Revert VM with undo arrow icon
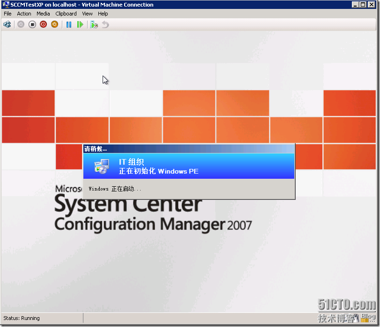 click(x=105, y=24)
